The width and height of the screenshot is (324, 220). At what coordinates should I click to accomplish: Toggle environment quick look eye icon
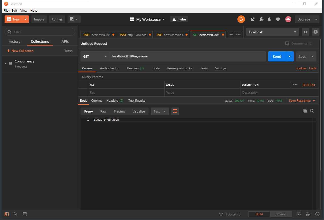[x=306, y=32]
